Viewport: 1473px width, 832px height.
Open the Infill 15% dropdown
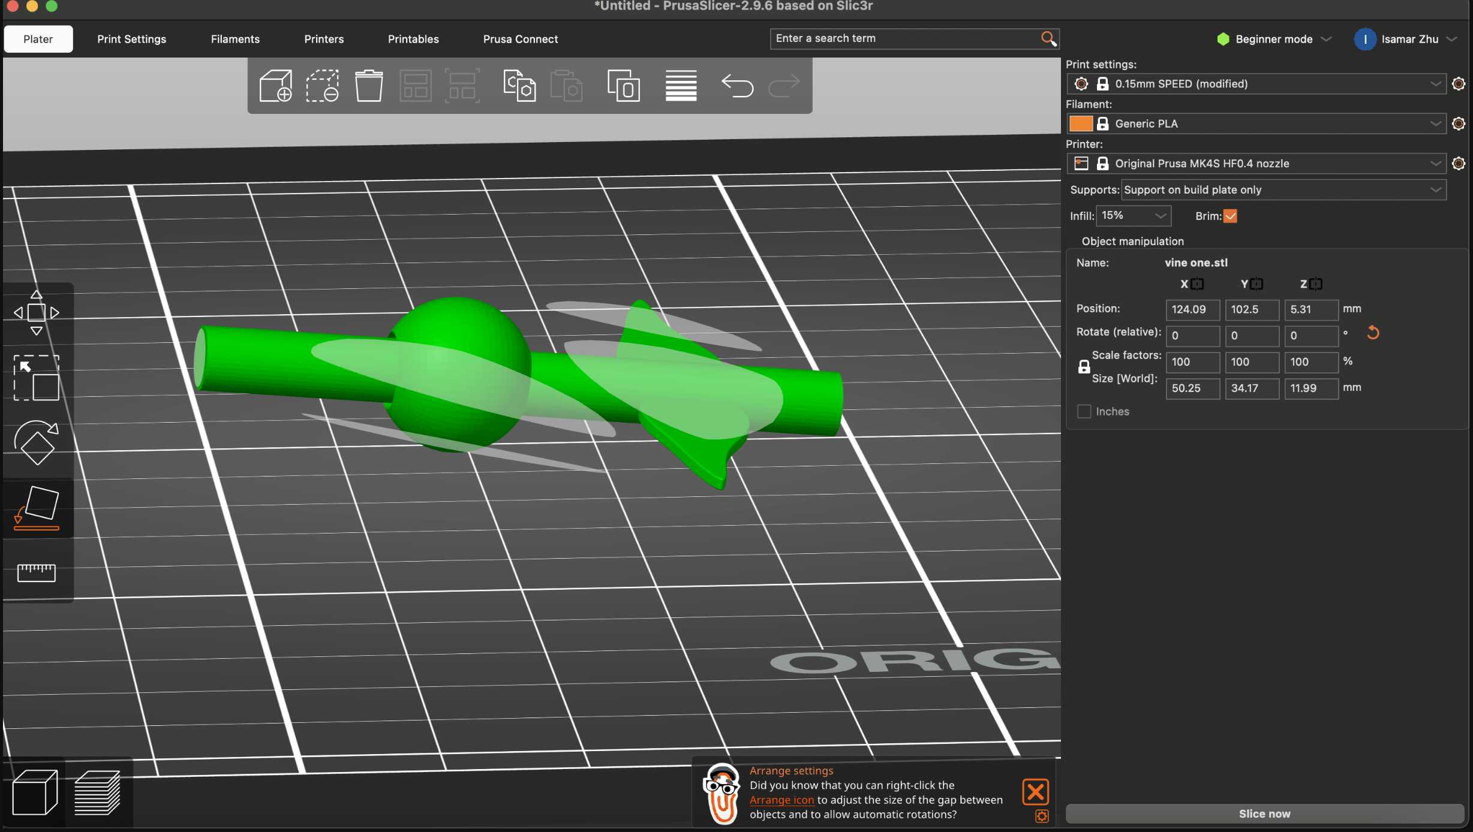pos(1133,216)
